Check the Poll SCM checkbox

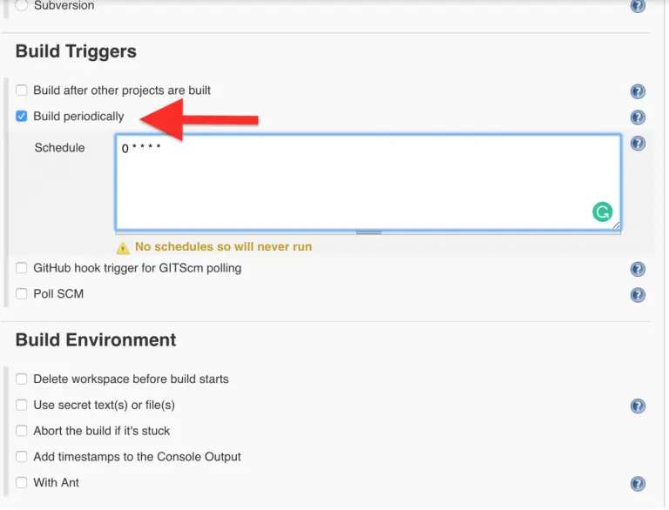tap(22, 294)
